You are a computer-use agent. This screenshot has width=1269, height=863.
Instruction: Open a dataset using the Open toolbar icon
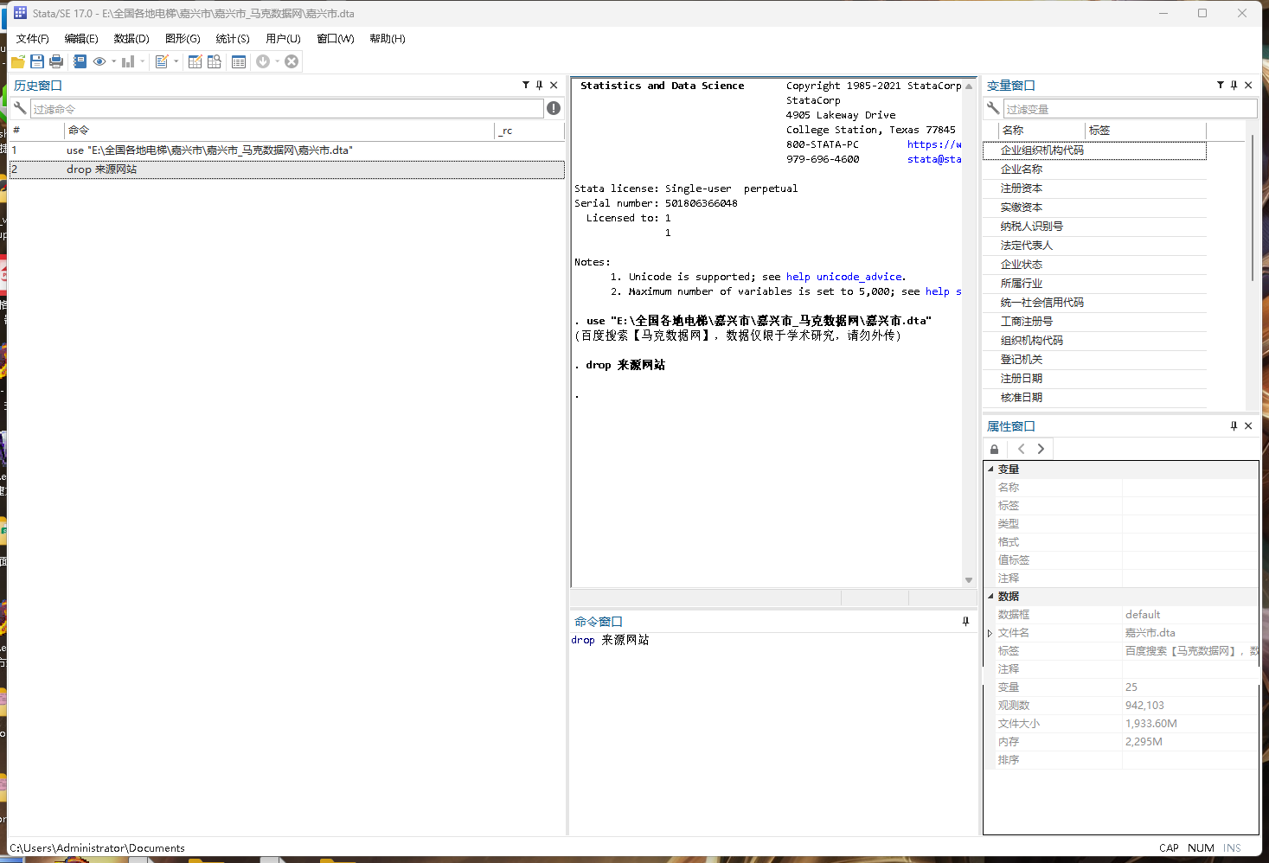pos(17,61)
